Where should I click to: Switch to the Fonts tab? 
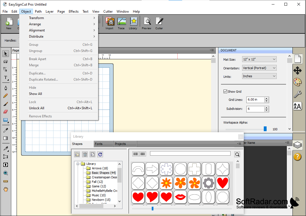(104, 144)
